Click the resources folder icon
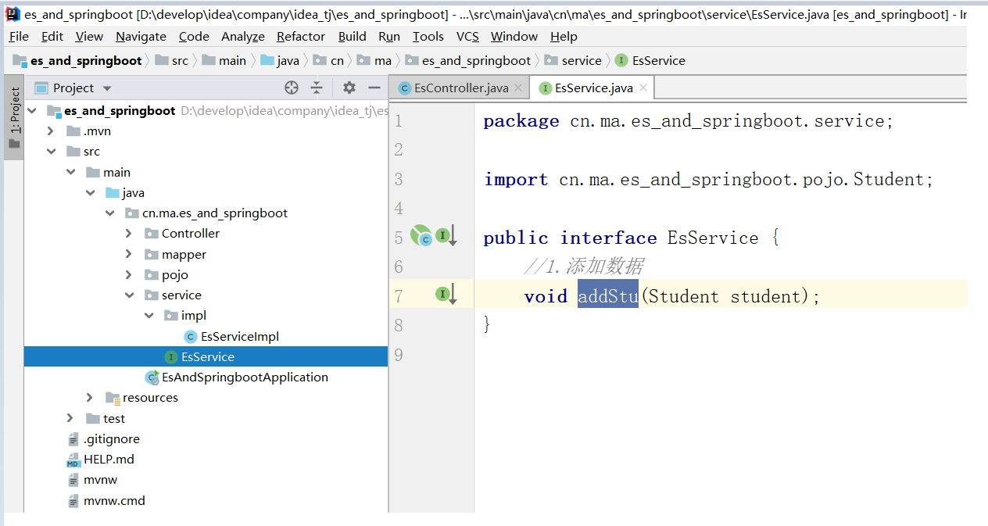This screenshot has height=526, width=988. pos(113,397)
